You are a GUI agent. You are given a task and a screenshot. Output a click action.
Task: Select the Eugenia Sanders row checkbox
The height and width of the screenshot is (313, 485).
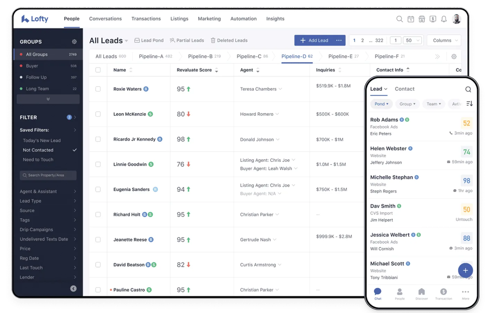click(98, 189)
